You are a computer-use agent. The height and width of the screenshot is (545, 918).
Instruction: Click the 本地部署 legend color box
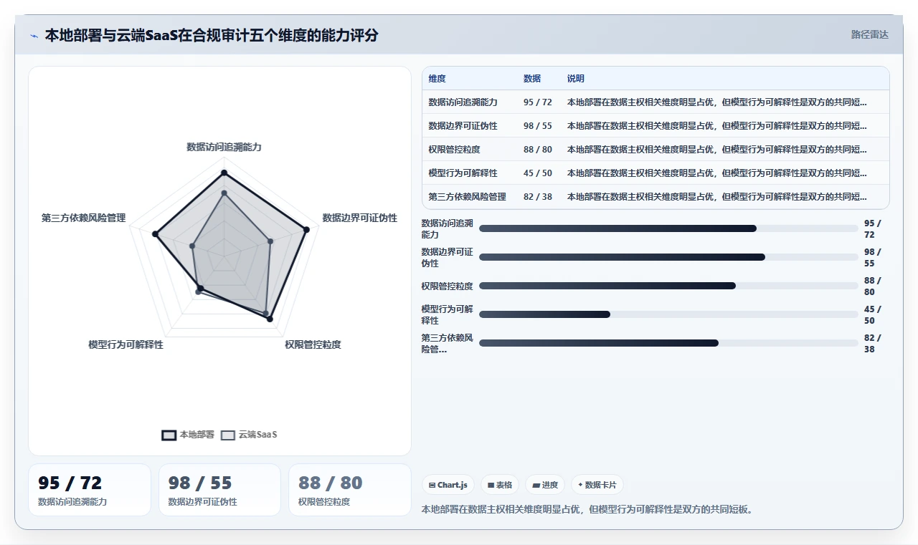[169, 435]
